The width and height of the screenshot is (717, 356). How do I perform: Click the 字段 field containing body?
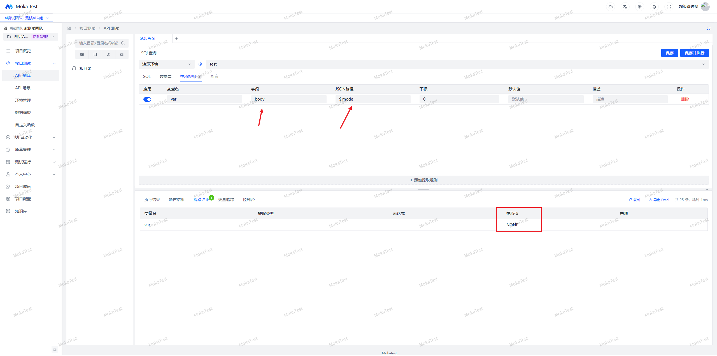point(289,99)
